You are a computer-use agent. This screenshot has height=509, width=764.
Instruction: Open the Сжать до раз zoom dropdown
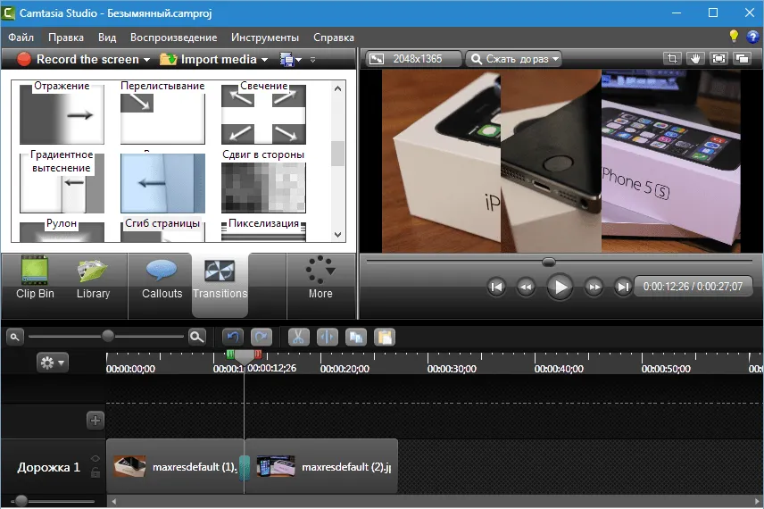513,59
